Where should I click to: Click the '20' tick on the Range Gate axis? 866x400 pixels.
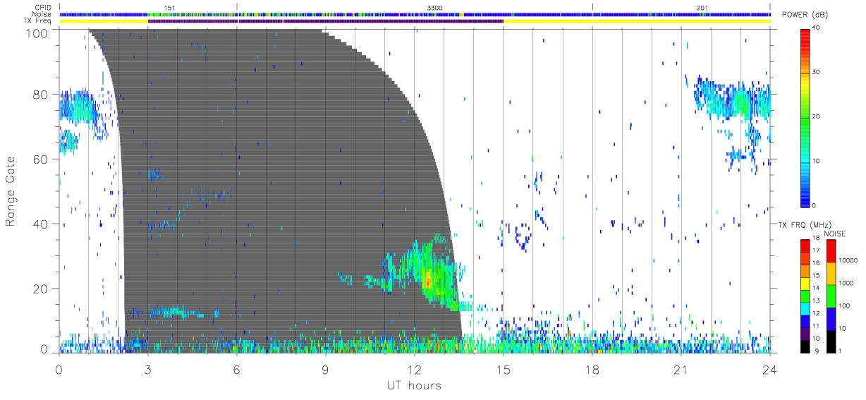pyautogui.click(x=42, y=289)
